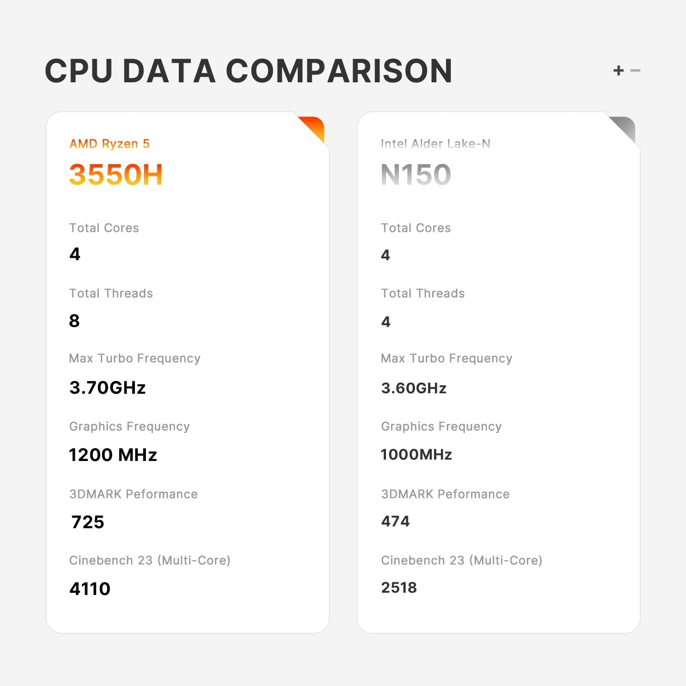Click Total Cores label in the AMD card
This screenshot has width=686, height=686.
104,228
